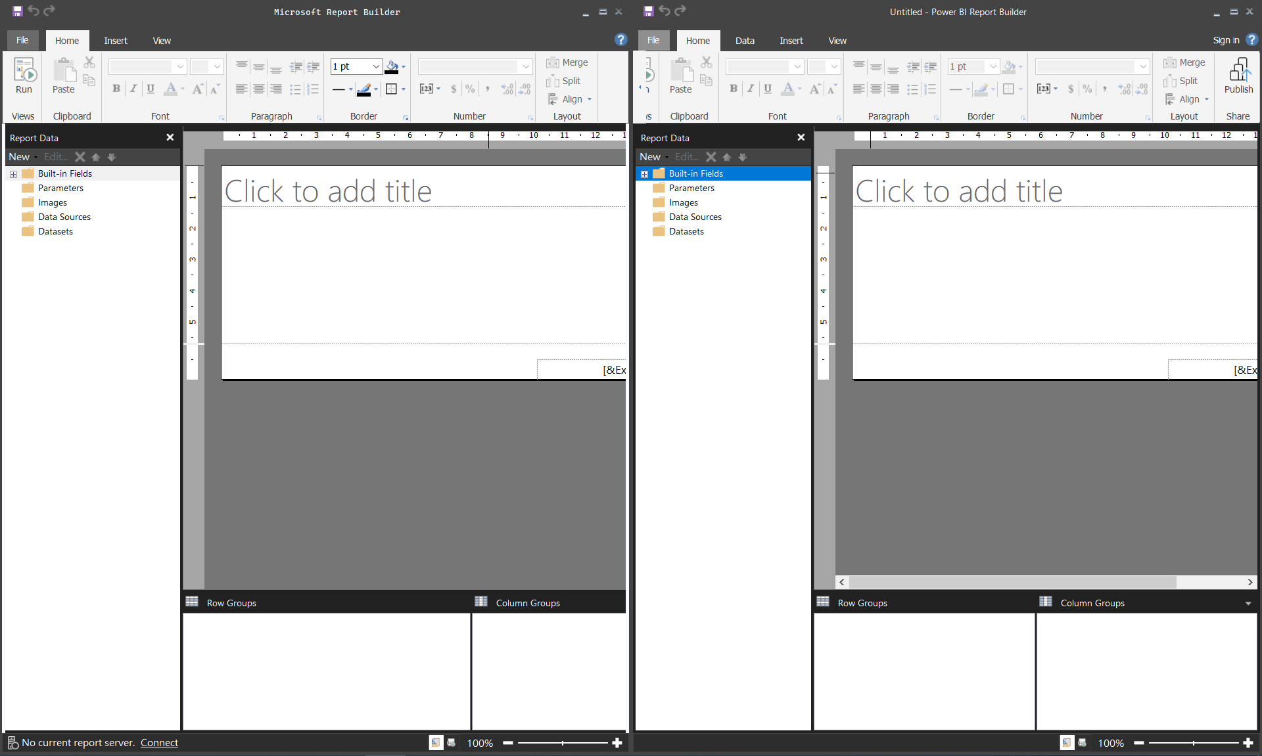Open the font size dropdown
Viewport: 1262px width, 756px height.
(216, 66)
